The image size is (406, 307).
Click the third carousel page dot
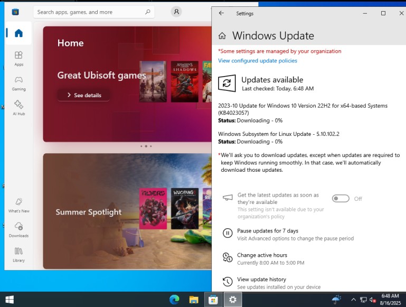pos(151,146)
